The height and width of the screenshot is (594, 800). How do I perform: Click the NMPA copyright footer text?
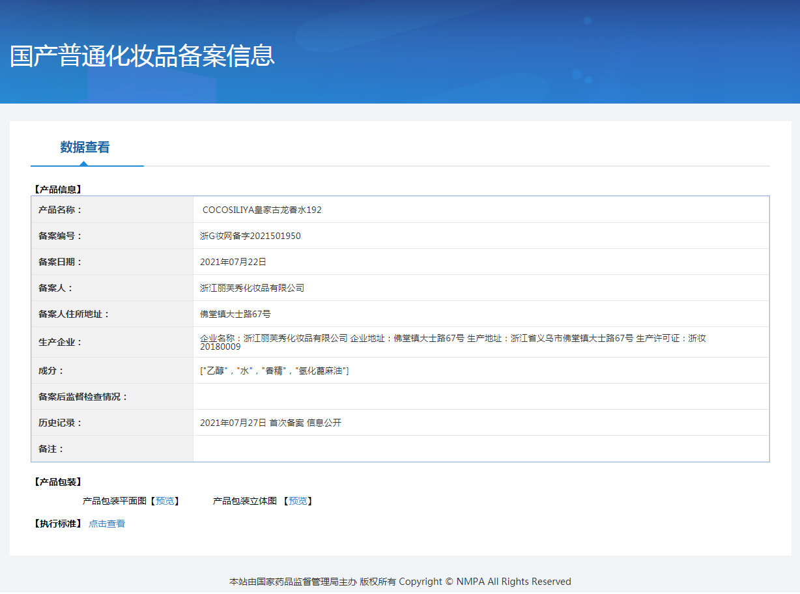click(x=400, y=582)
